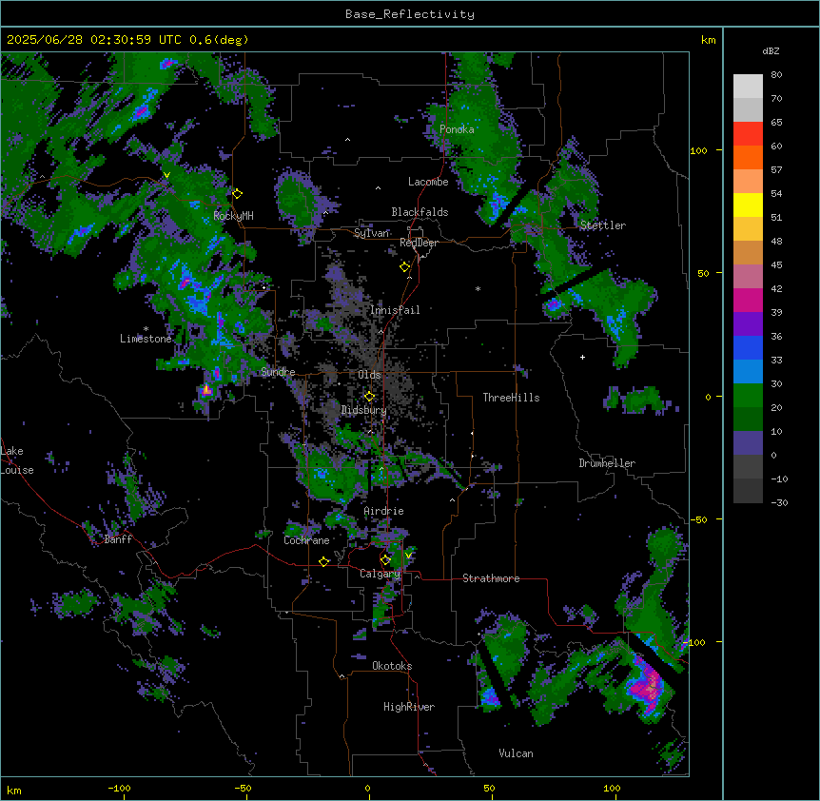Click the Stettler label

coord(602,225)
